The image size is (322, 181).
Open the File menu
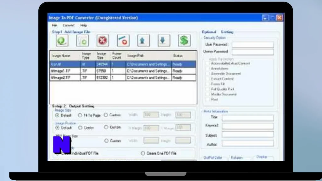55,25
